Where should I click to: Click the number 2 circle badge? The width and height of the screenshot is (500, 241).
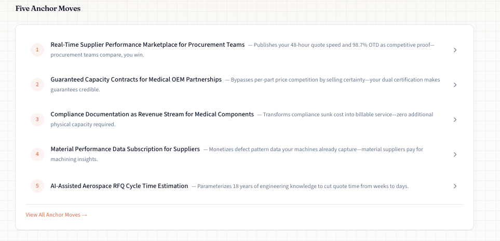point(37,85)
